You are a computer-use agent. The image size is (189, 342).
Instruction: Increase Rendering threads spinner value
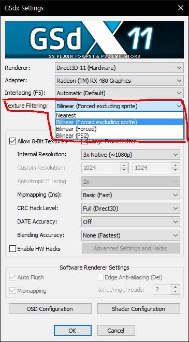[x=175, y=287]
